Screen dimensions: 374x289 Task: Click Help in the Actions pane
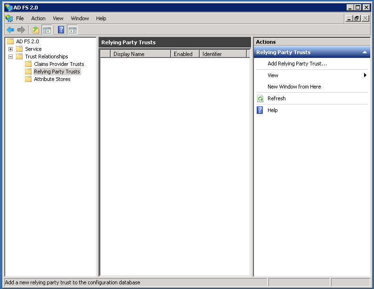pos(272,110)
